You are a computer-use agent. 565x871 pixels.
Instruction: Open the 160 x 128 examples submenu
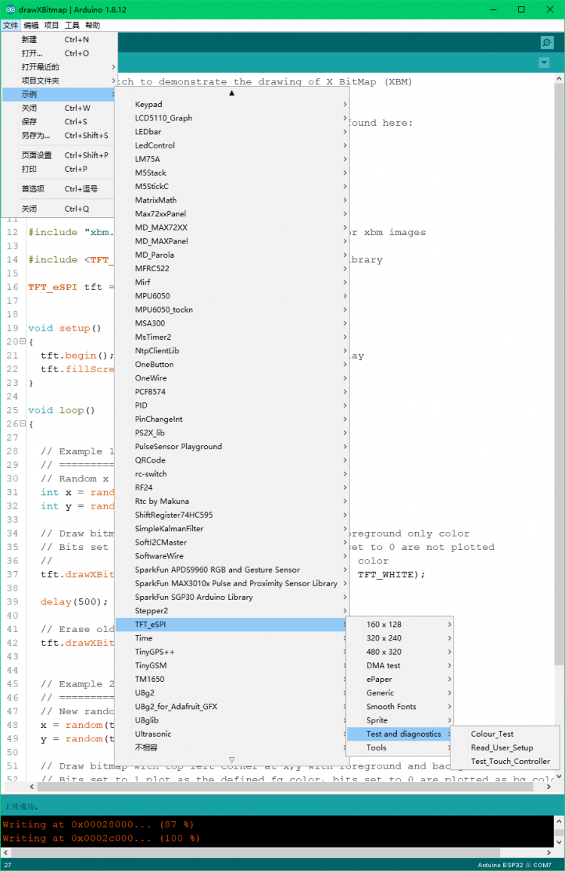pyautogui.click(x=400, y=625)
